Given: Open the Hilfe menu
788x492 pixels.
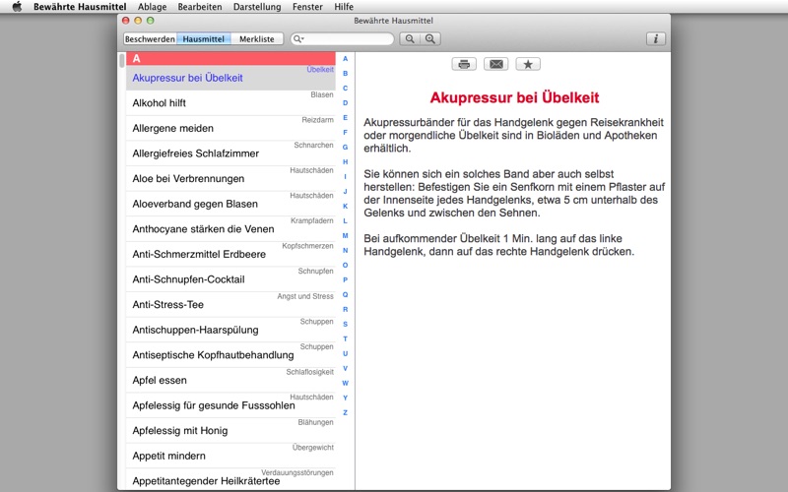Looking at the screenshot, I should click(x=344, y=7).
